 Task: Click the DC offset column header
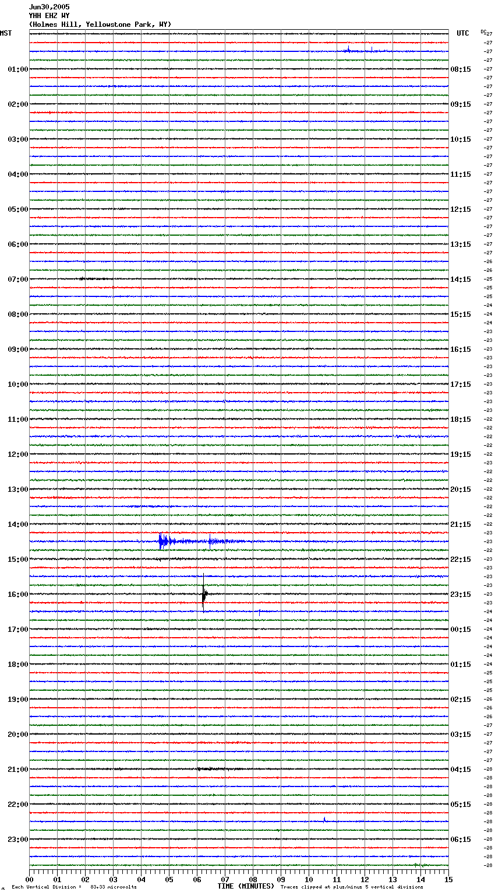pos(483,32)
